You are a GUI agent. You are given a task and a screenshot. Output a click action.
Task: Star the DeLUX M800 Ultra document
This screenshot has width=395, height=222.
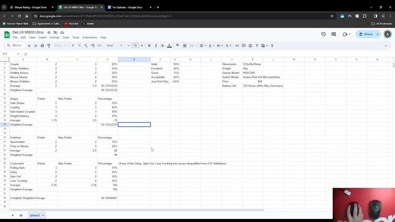pos(49,33)
